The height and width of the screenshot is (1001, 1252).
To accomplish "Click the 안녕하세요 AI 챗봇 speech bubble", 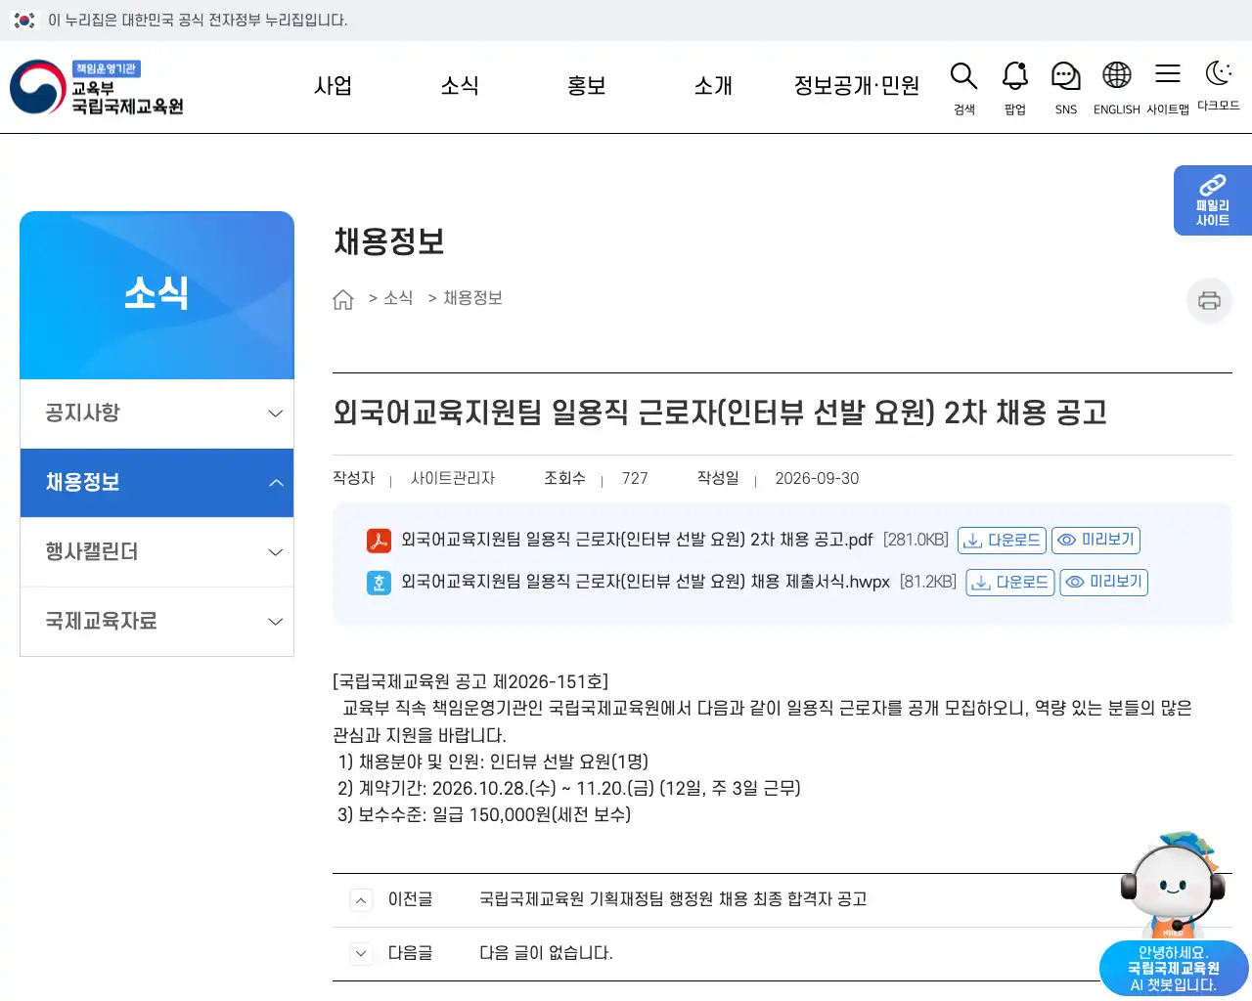I will [1174, 969].
